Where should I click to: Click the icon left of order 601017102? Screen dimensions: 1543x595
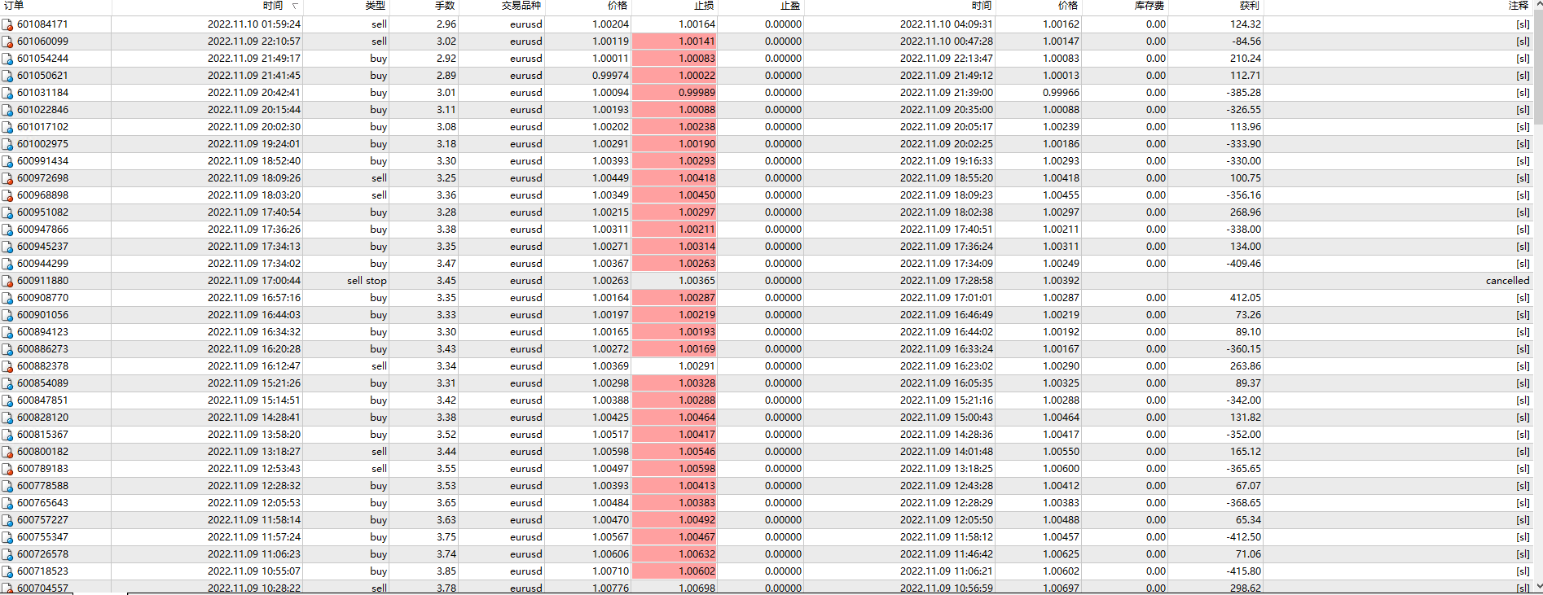click(7, 127)
